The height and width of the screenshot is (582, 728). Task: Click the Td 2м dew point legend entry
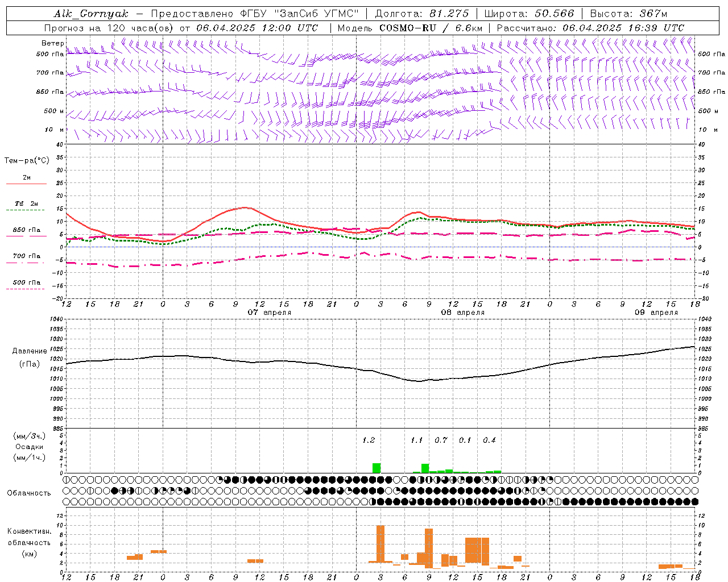tap(27, 203)
